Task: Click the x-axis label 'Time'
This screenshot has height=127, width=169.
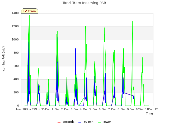Action: coord(149,114)
